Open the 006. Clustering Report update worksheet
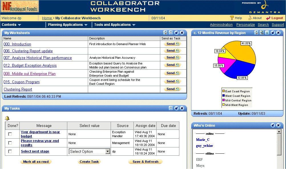This screenshot has width=286, height=169. coord(28,51)
